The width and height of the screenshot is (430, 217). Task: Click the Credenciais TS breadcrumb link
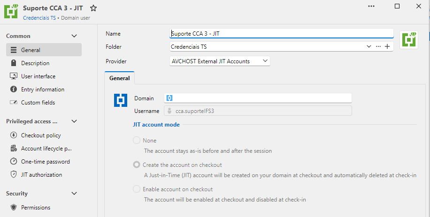tap(39, 18)
